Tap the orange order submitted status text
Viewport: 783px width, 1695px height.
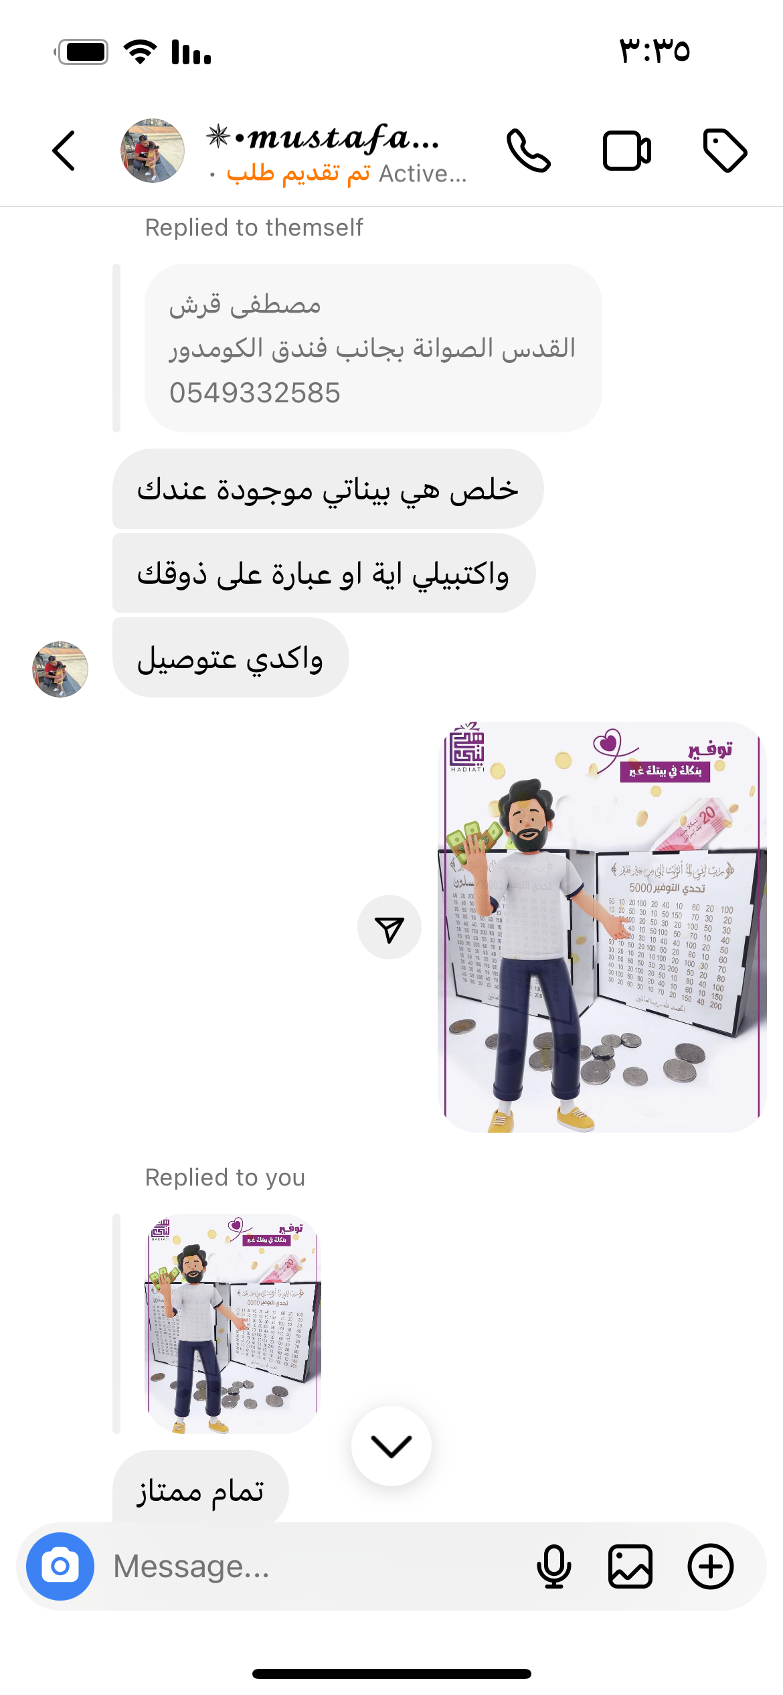pos(298,174)
